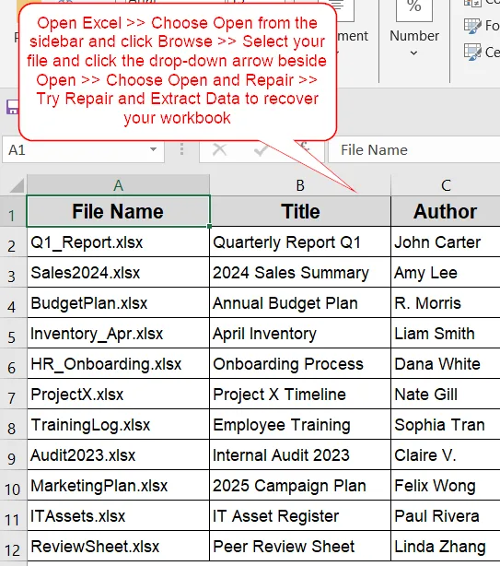Select cell ReviewSheet.xlsx
500x566 pixels.
pyautogui.click(x=118, y=546)
